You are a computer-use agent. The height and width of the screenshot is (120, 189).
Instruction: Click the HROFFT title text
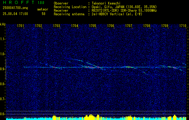click(x=19, y=2)
